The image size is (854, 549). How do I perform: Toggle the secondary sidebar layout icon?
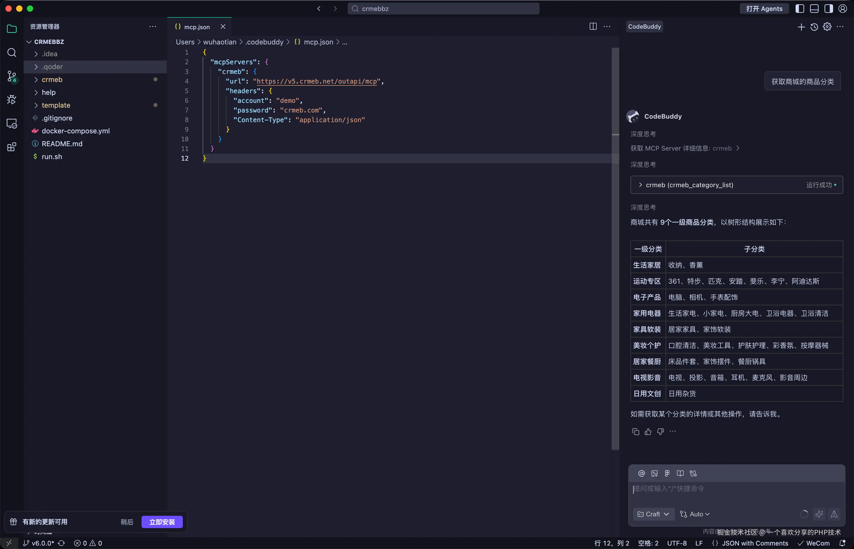pos(828,9)
